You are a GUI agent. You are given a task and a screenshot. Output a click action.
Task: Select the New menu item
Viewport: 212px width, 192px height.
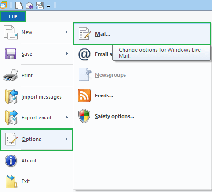click(37, 32)
